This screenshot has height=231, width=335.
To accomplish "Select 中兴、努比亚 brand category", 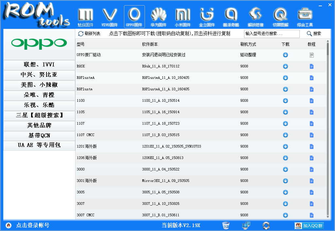I will pyautogui.click(x=39, y=75).
